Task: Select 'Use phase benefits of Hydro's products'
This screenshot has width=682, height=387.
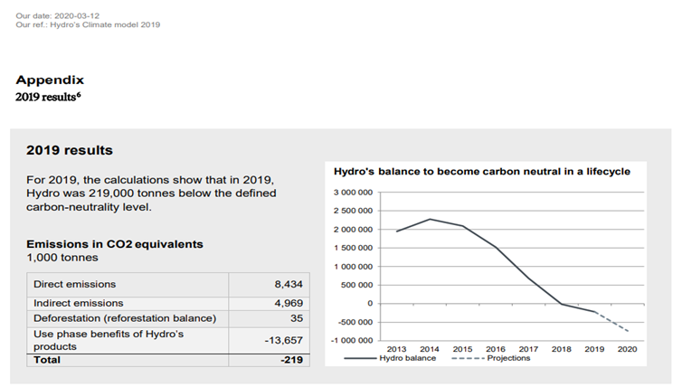Action: coord(128,341)
